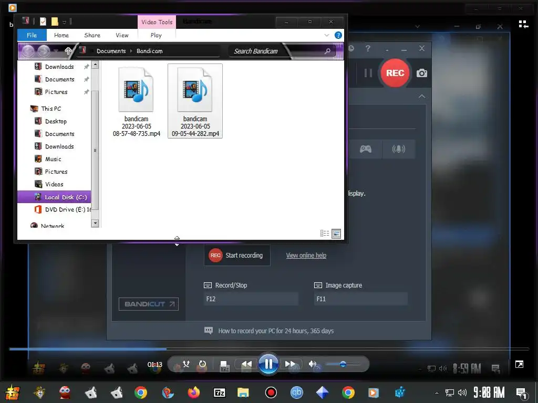This screenshot has width=538, height=403.
Task: Toggle shuffle mode in Media Player
Action: 187,364
